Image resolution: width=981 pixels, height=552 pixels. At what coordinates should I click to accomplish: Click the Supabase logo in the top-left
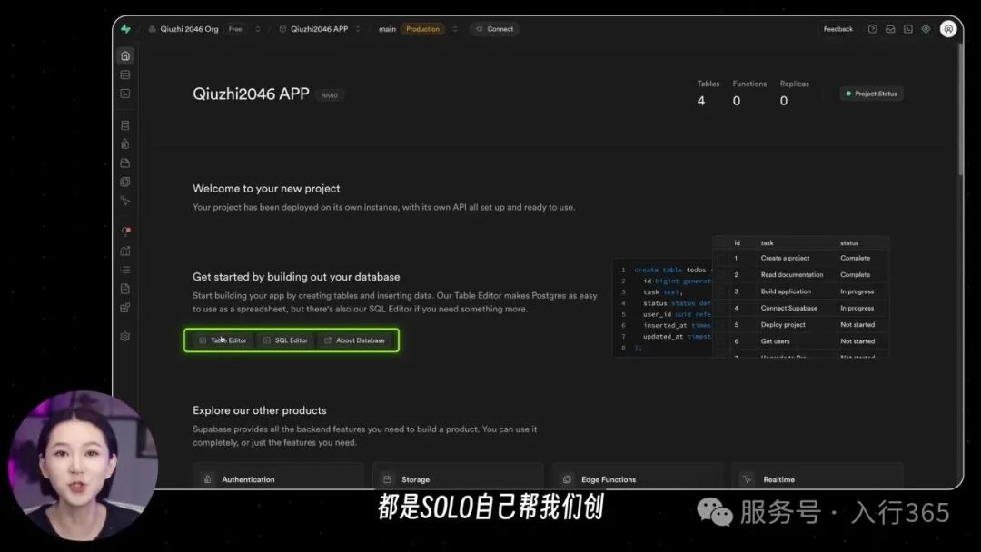click(x=125, y=29)
